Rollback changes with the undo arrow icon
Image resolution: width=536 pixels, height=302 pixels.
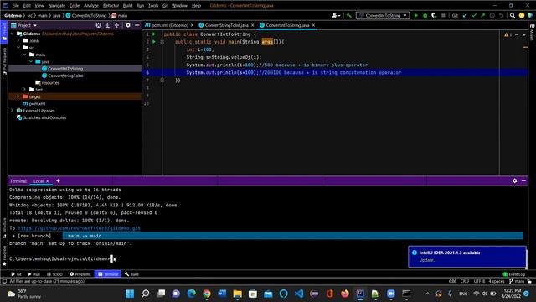pyautogui.click(x=501, y=15)
